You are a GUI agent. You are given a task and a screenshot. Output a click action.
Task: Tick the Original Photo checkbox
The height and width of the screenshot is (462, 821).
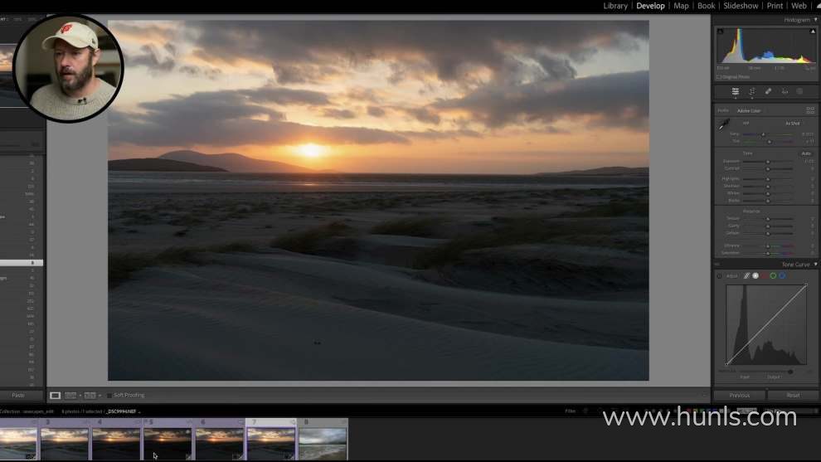(x=719, y=77)
